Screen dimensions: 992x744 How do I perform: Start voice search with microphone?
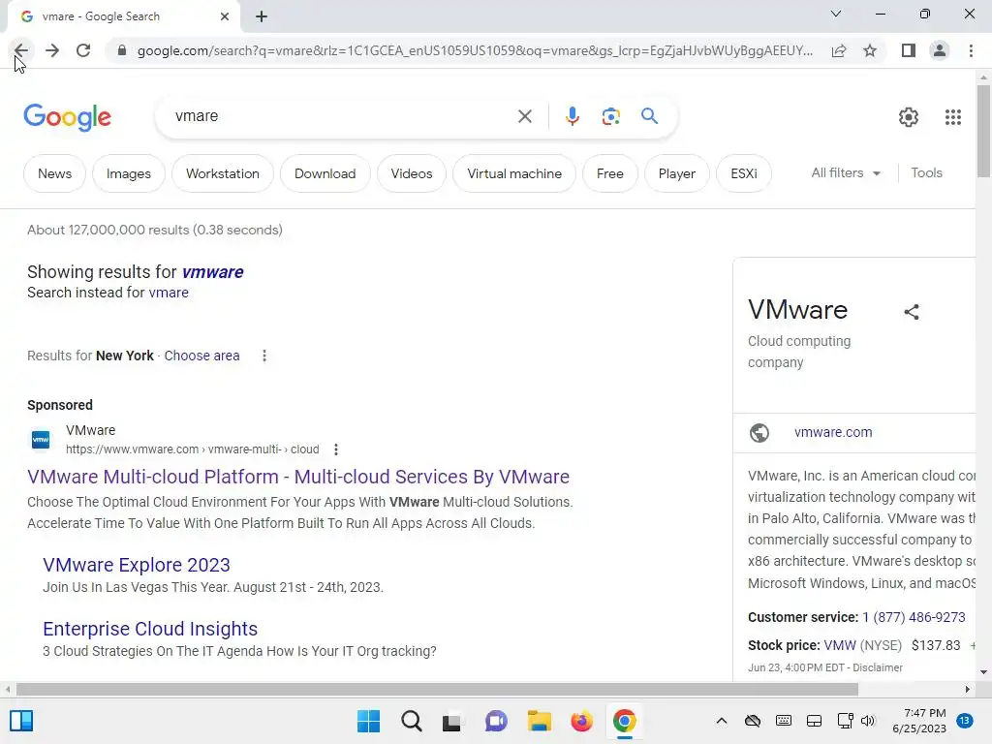tap(572, 116)
